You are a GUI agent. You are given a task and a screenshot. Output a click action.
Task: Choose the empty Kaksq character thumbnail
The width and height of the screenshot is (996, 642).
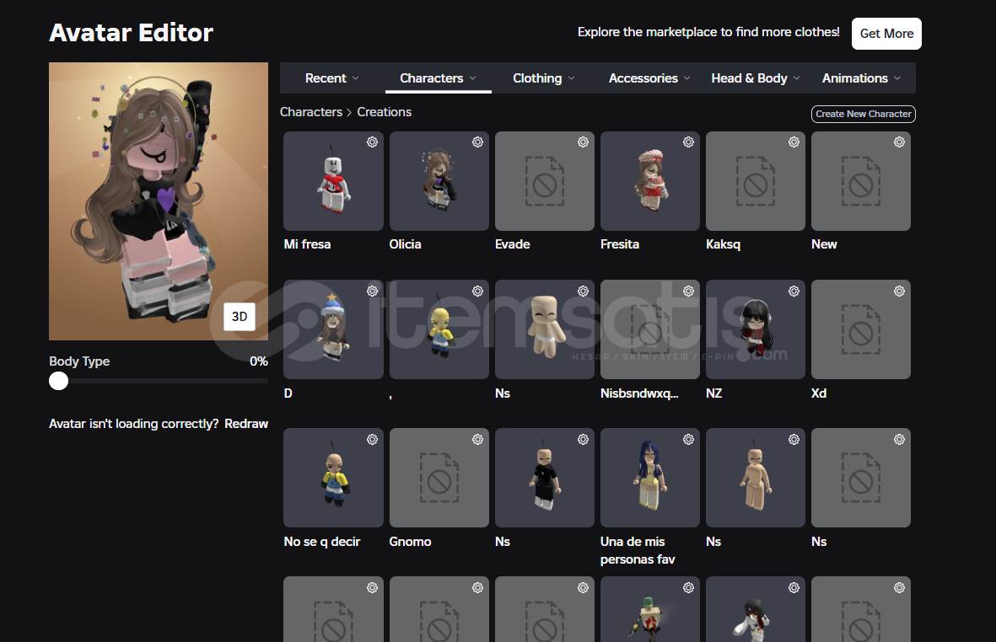point(756,181)
